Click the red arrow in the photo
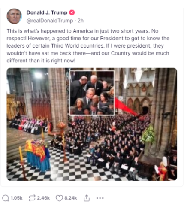Image resolution: width=184 pixels, height=203 pixels. click(126, 106)
